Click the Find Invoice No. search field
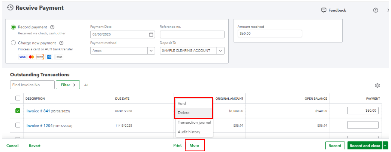 (32, 85)
